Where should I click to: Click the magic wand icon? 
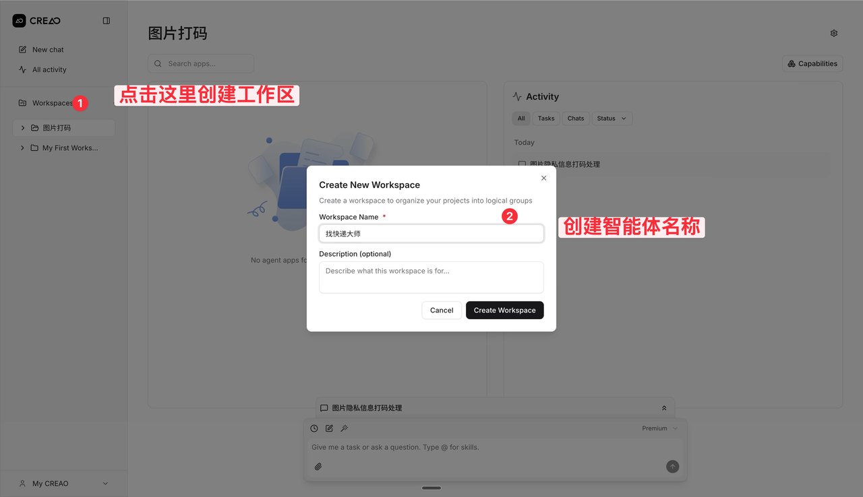click(344, 428)
